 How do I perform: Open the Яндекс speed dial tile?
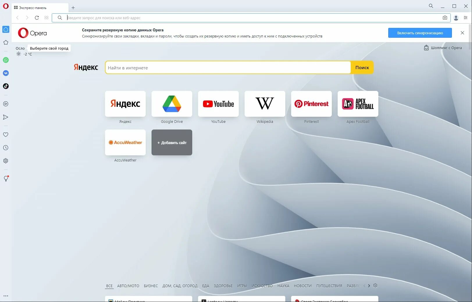(x=125, y=104)
